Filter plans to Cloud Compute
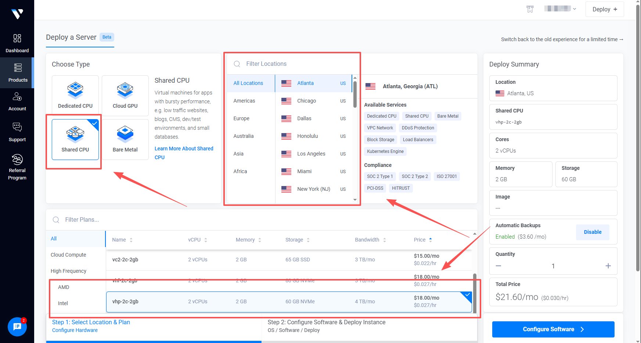 pyautogui.click(x=76, y=255)
